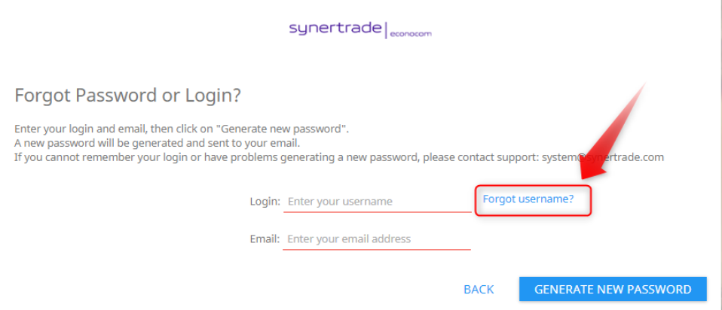
Task: Click the "Login:" field label
Action: (265, 202)
